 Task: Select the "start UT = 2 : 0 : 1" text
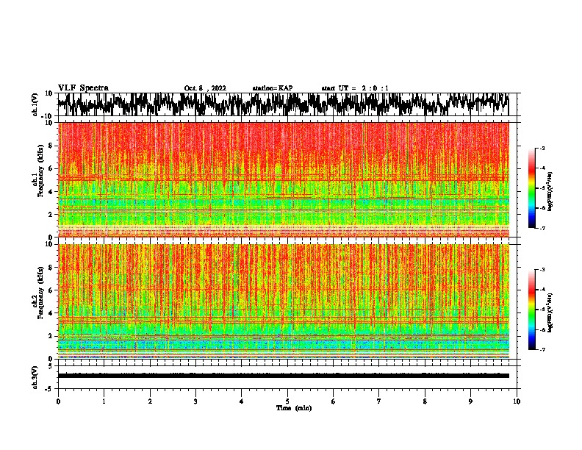355,88
